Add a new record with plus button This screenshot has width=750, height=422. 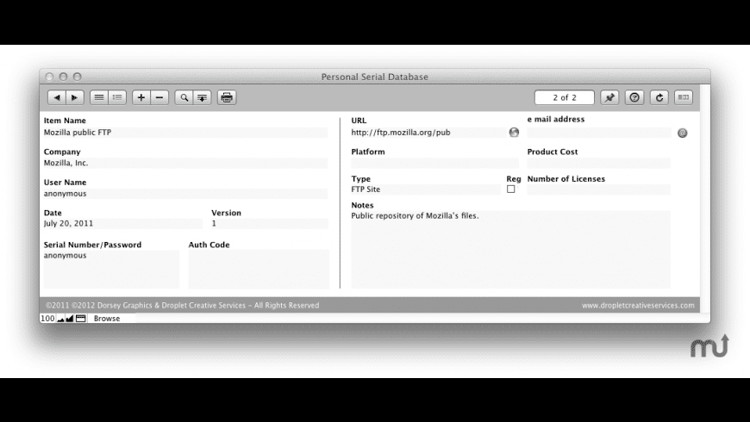(x=141, y=97)
